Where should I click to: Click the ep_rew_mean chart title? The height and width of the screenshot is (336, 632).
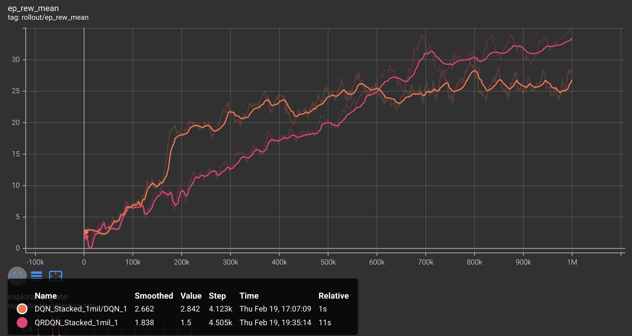pyautogui.click(x=33, y=8)
